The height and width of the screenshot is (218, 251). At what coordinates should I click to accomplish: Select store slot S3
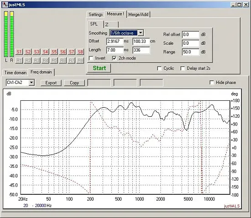point(37,52)
